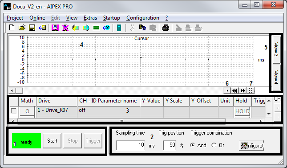
Task: Click the chart horizontal scrollbar thumb
Action: tap(19, 90)
